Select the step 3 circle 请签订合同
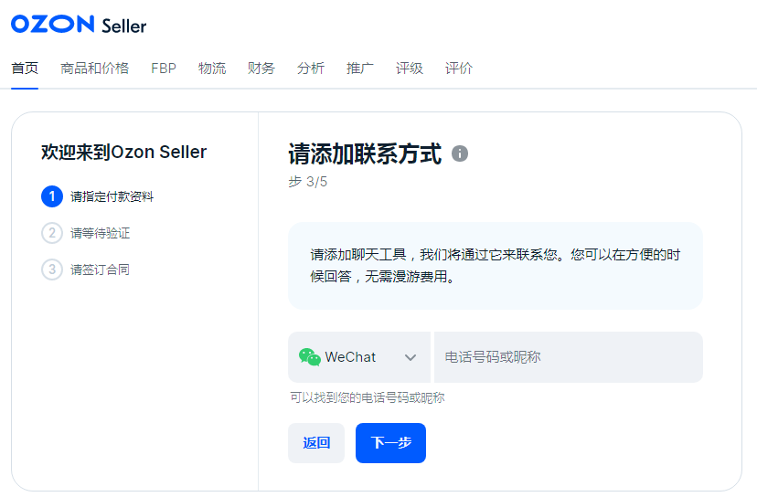 pyautogui.click(x=52, y=270)
